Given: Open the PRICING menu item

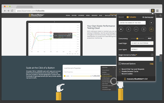Looking at the screenshot, I should 68,15.
